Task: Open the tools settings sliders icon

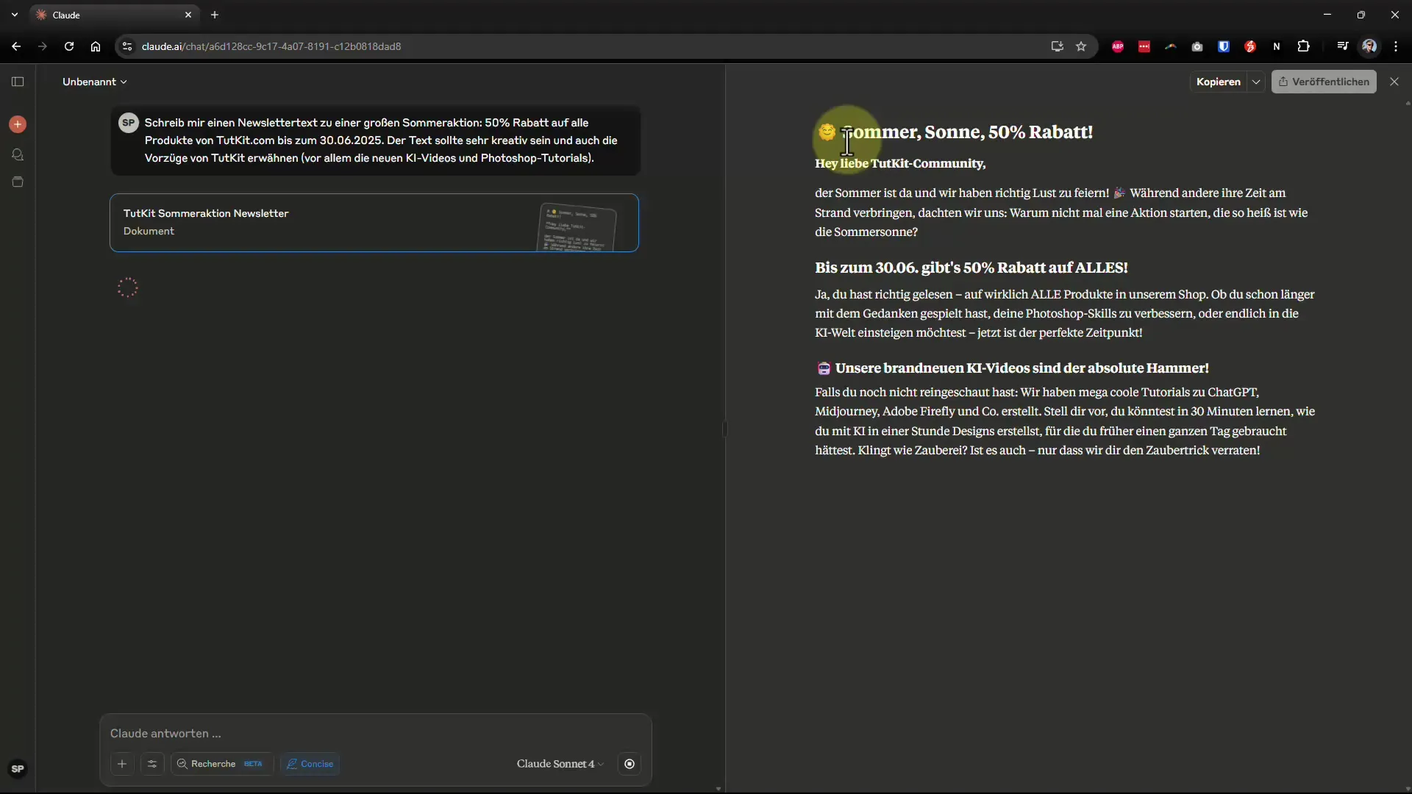Action: point(152,764)
